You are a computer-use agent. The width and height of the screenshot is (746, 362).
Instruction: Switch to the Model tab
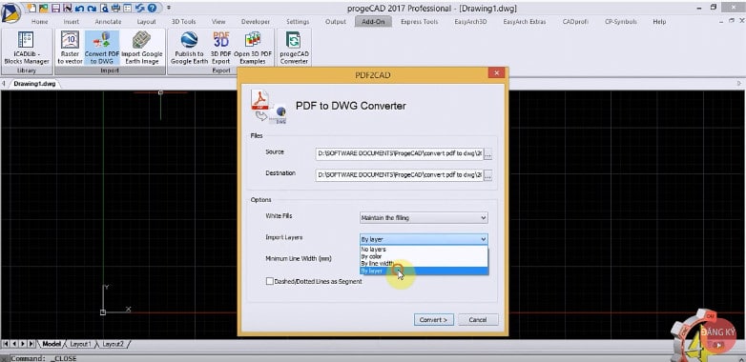[x=52, y=344]
